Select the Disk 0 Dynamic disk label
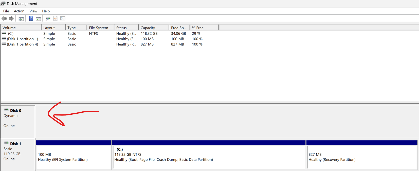The image size is (419, 171). coord(18,121)
